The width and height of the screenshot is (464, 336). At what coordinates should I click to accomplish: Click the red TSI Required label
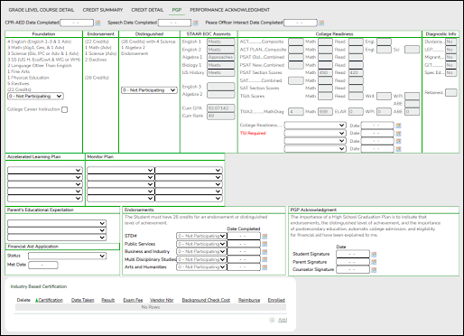pyautogui.click(x=253, y=134)
